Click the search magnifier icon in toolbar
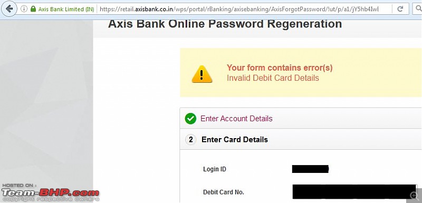Viewport: 422px width, 203px height. [418, 9]
